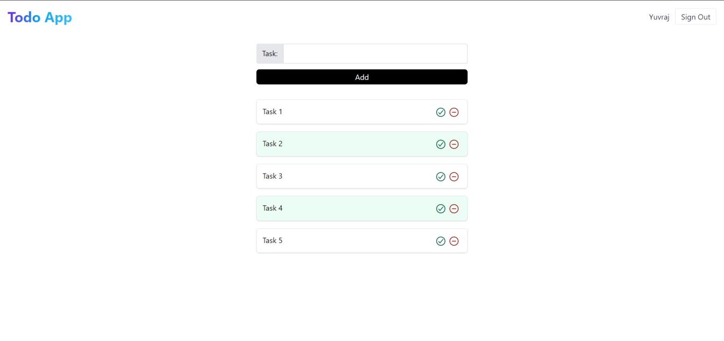This screenshot has width=724, height=341.
Task: Mark Task 5 as done
Action: pyautogui.click(x=441, y=241)
